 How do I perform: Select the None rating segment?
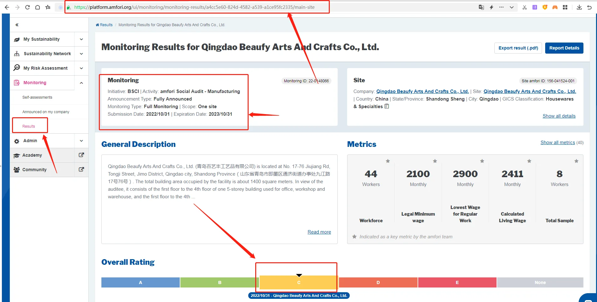tap(540, 282)
